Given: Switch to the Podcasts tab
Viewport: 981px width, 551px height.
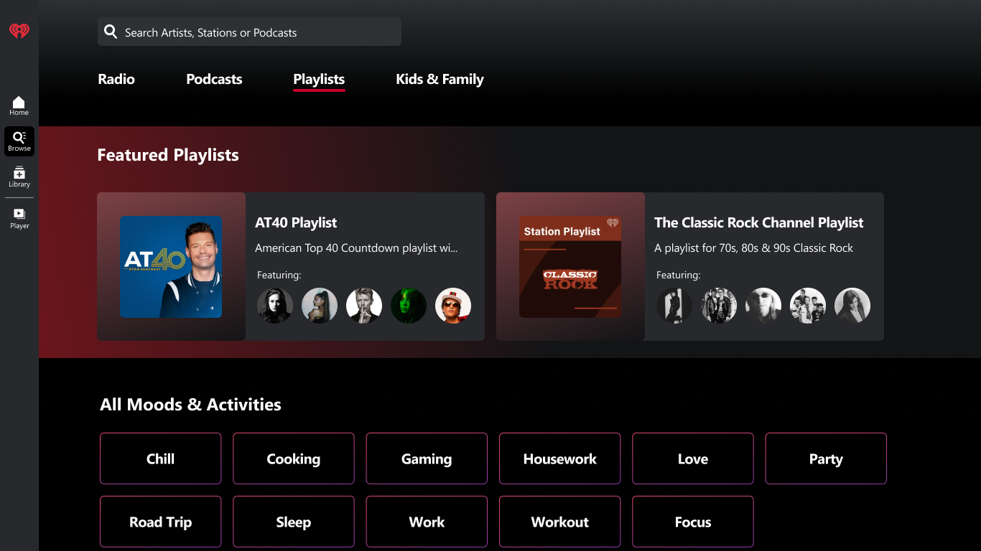Looking at the screenshot, I should point(214,79).
